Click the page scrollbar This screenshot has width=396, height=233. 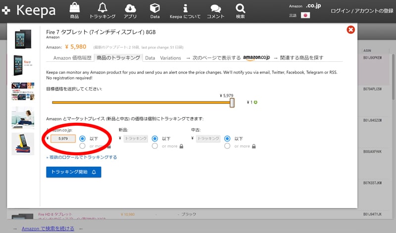point(394,77)
